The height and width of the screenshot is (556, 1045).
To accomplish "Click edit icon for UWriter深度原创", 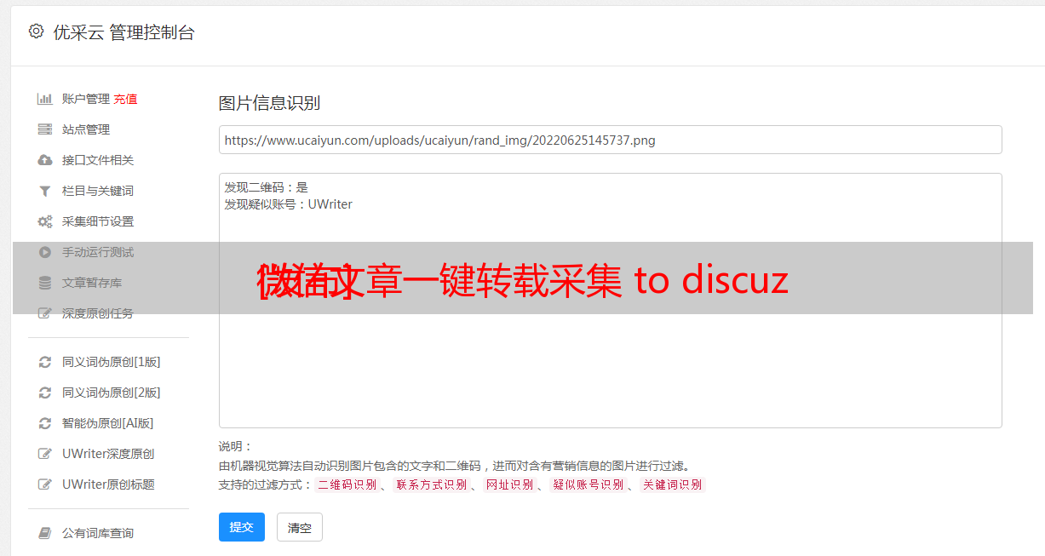I will pos(45,454).
